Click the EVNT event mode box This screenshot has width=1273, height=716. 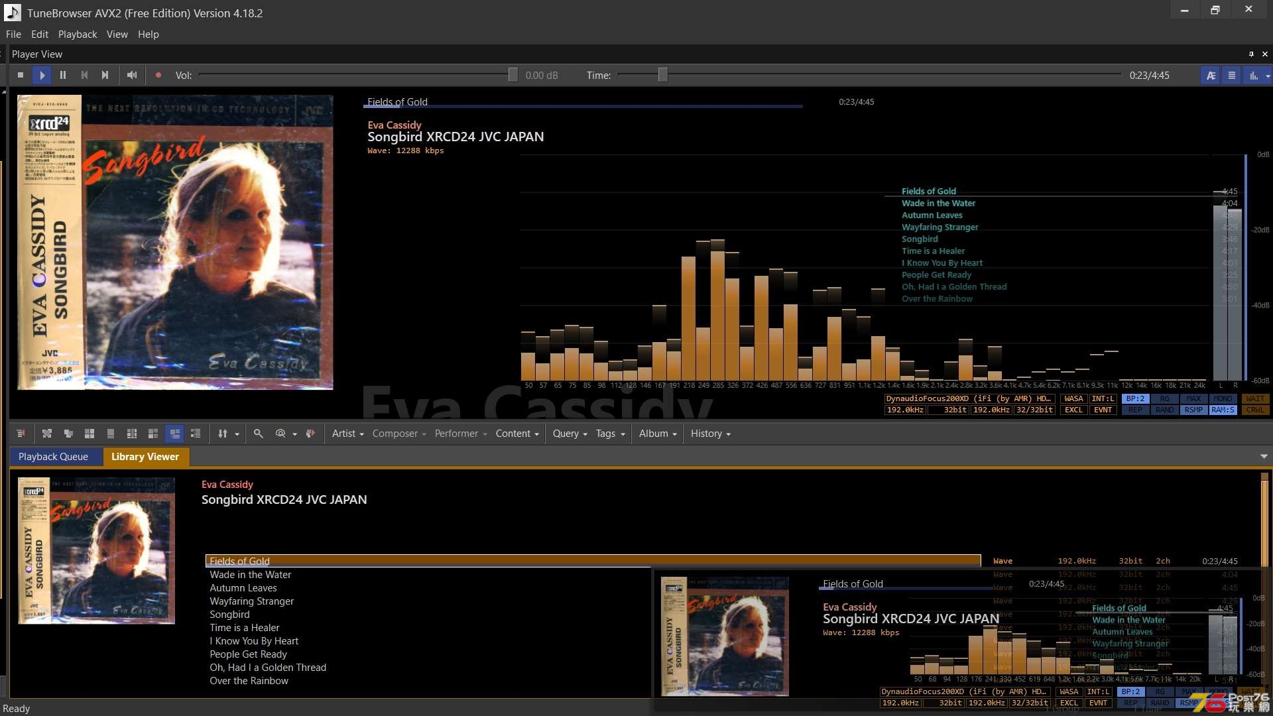click(1103, 410)
